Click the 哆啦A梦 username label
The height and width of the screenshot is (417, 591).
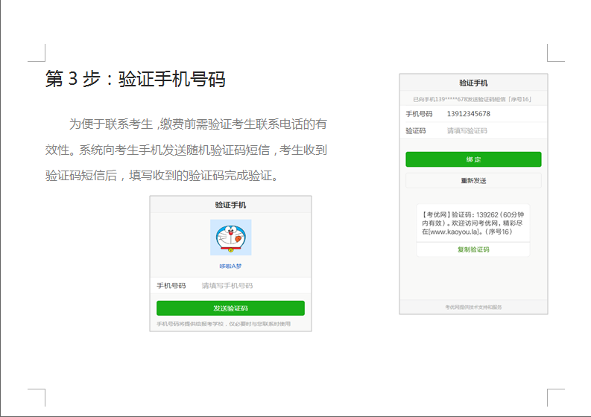[230, 266]
